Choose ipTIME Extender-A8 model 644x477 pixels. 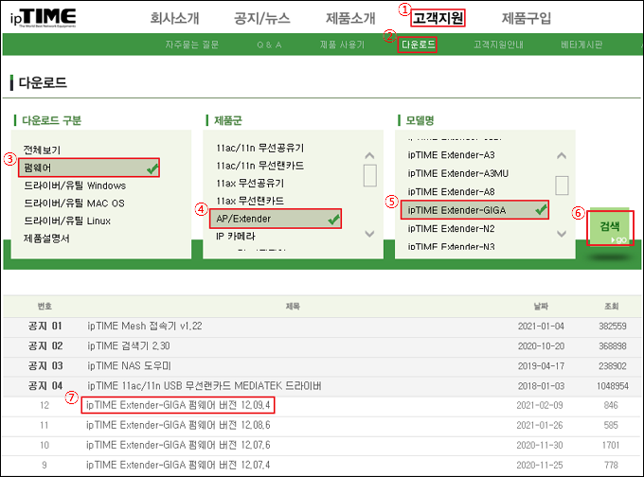point(451,192)
